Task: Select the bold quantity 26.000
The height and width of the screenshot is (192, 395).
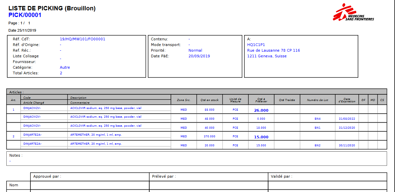Action: coord(261,110)
